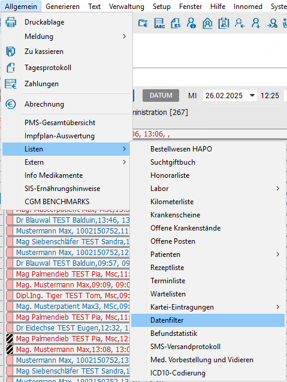Viewport: 287px width, 382px height.
Task: Select row Dr Eidechse TEST Eugen,12:32
Action: pos(72,328)
